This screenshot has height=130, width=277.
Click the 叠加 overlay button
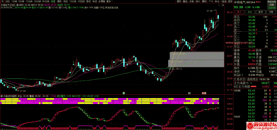[185, 2]
